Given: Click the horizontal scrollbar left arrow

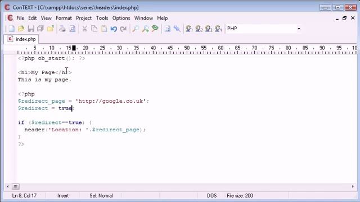Looking at the screenshot, I should (x=7, y=187).
